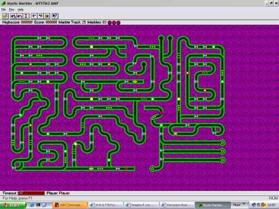Click the yellow framed toolbar icon
The height and width of the screenshot is (209, 279).
(x=47, y=16)
